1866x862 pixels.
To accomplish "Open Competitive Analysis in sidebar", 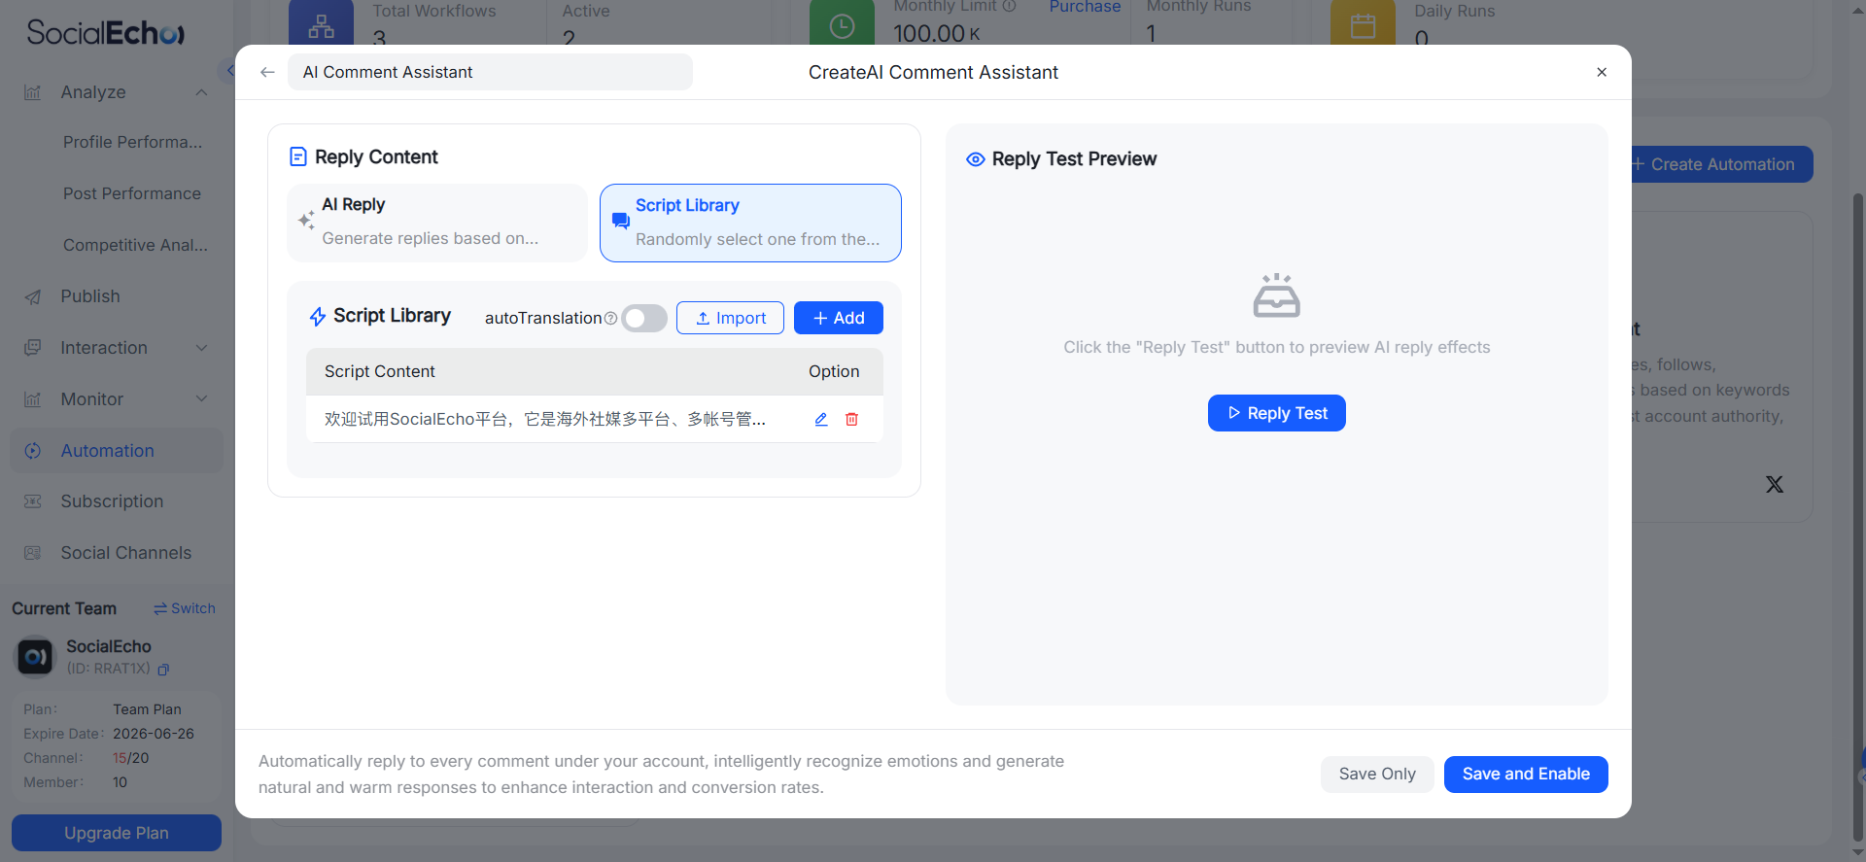I will coord(136,245).
